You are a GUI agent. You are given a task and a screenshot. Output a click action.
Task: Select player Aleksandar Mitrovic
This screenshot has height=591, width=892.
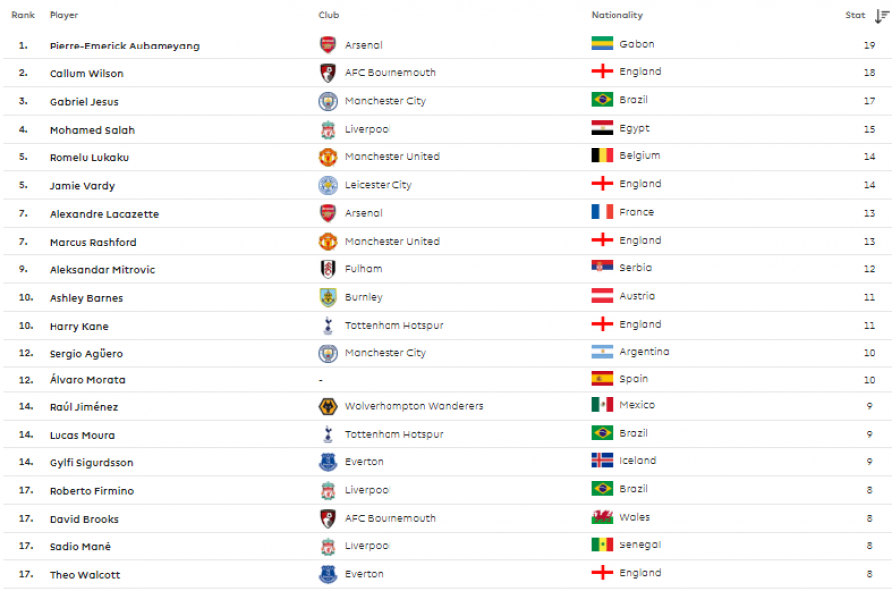pos(102,270)
